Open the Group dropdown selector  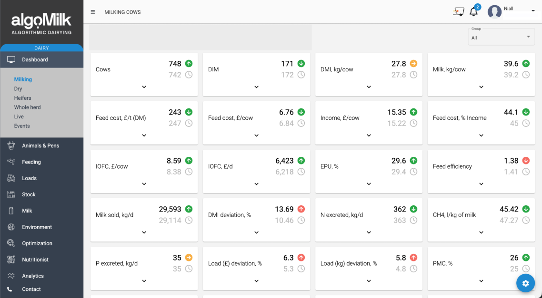(501, 37)
